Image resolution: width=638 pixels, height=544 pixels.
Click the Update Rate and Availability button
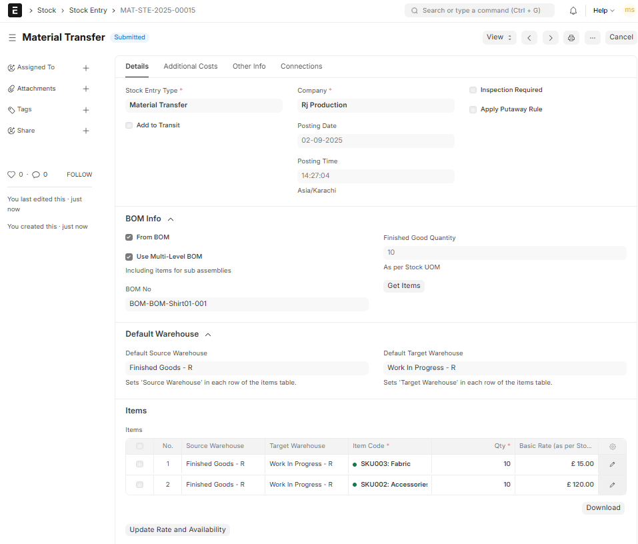pyautogui.click(x=177, y=530)
